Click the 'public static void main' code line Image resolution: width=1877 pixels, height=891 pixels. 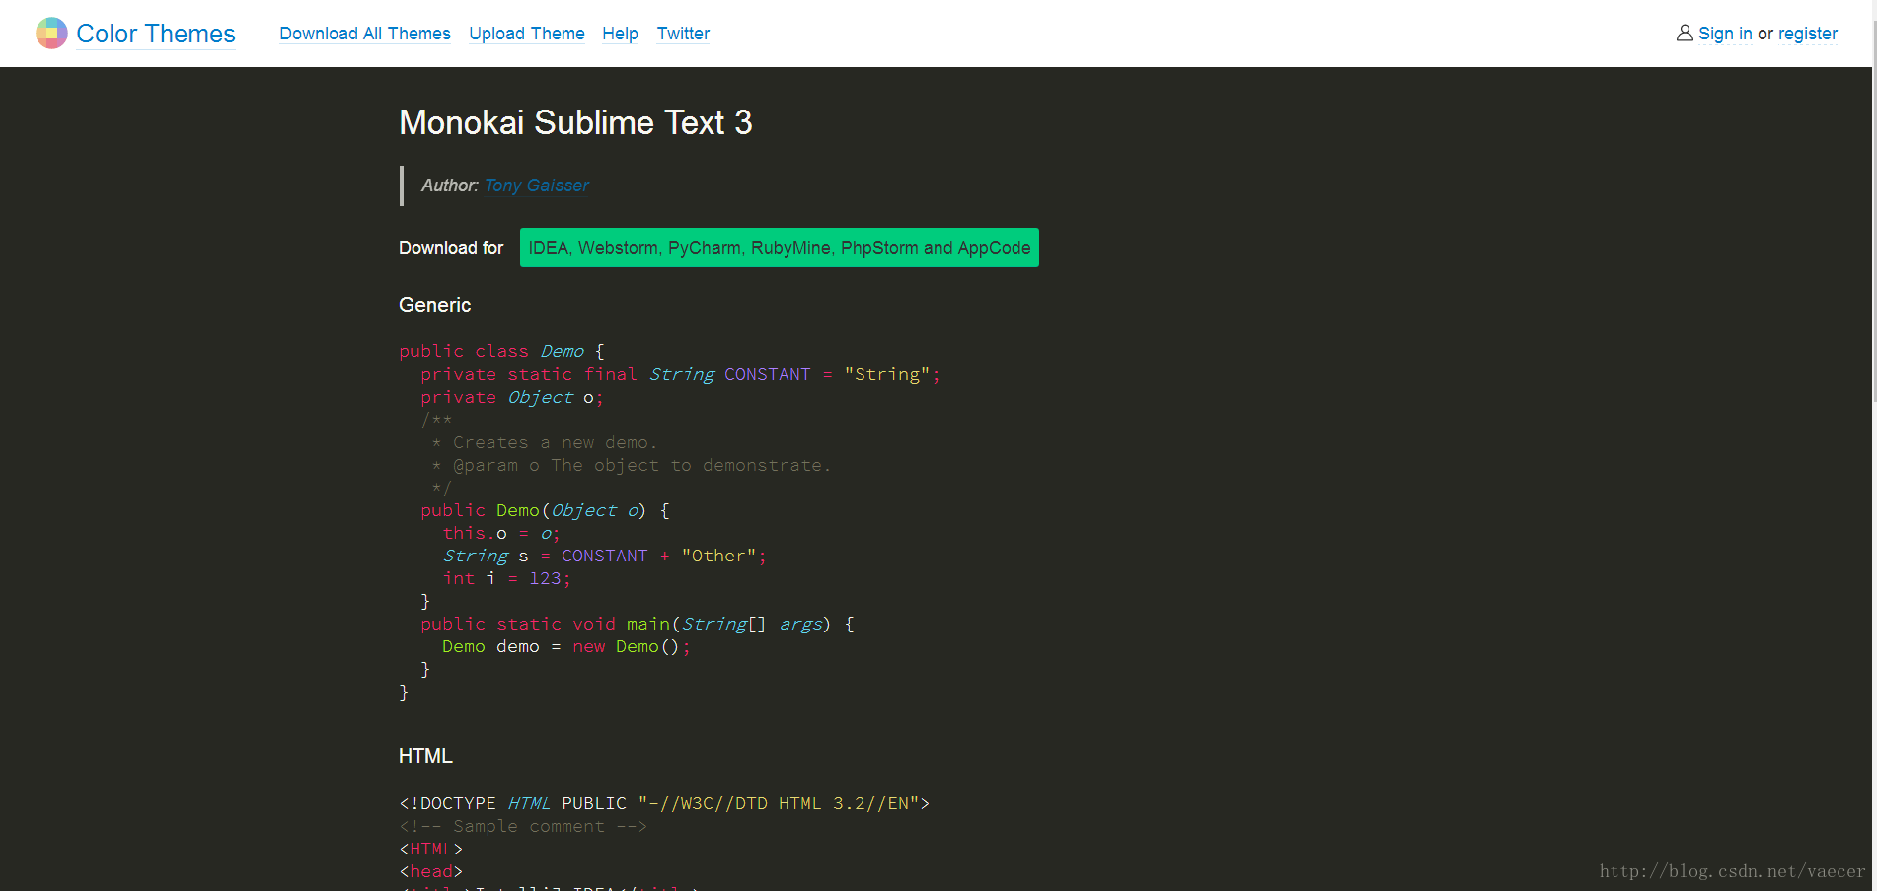[638, 624]
